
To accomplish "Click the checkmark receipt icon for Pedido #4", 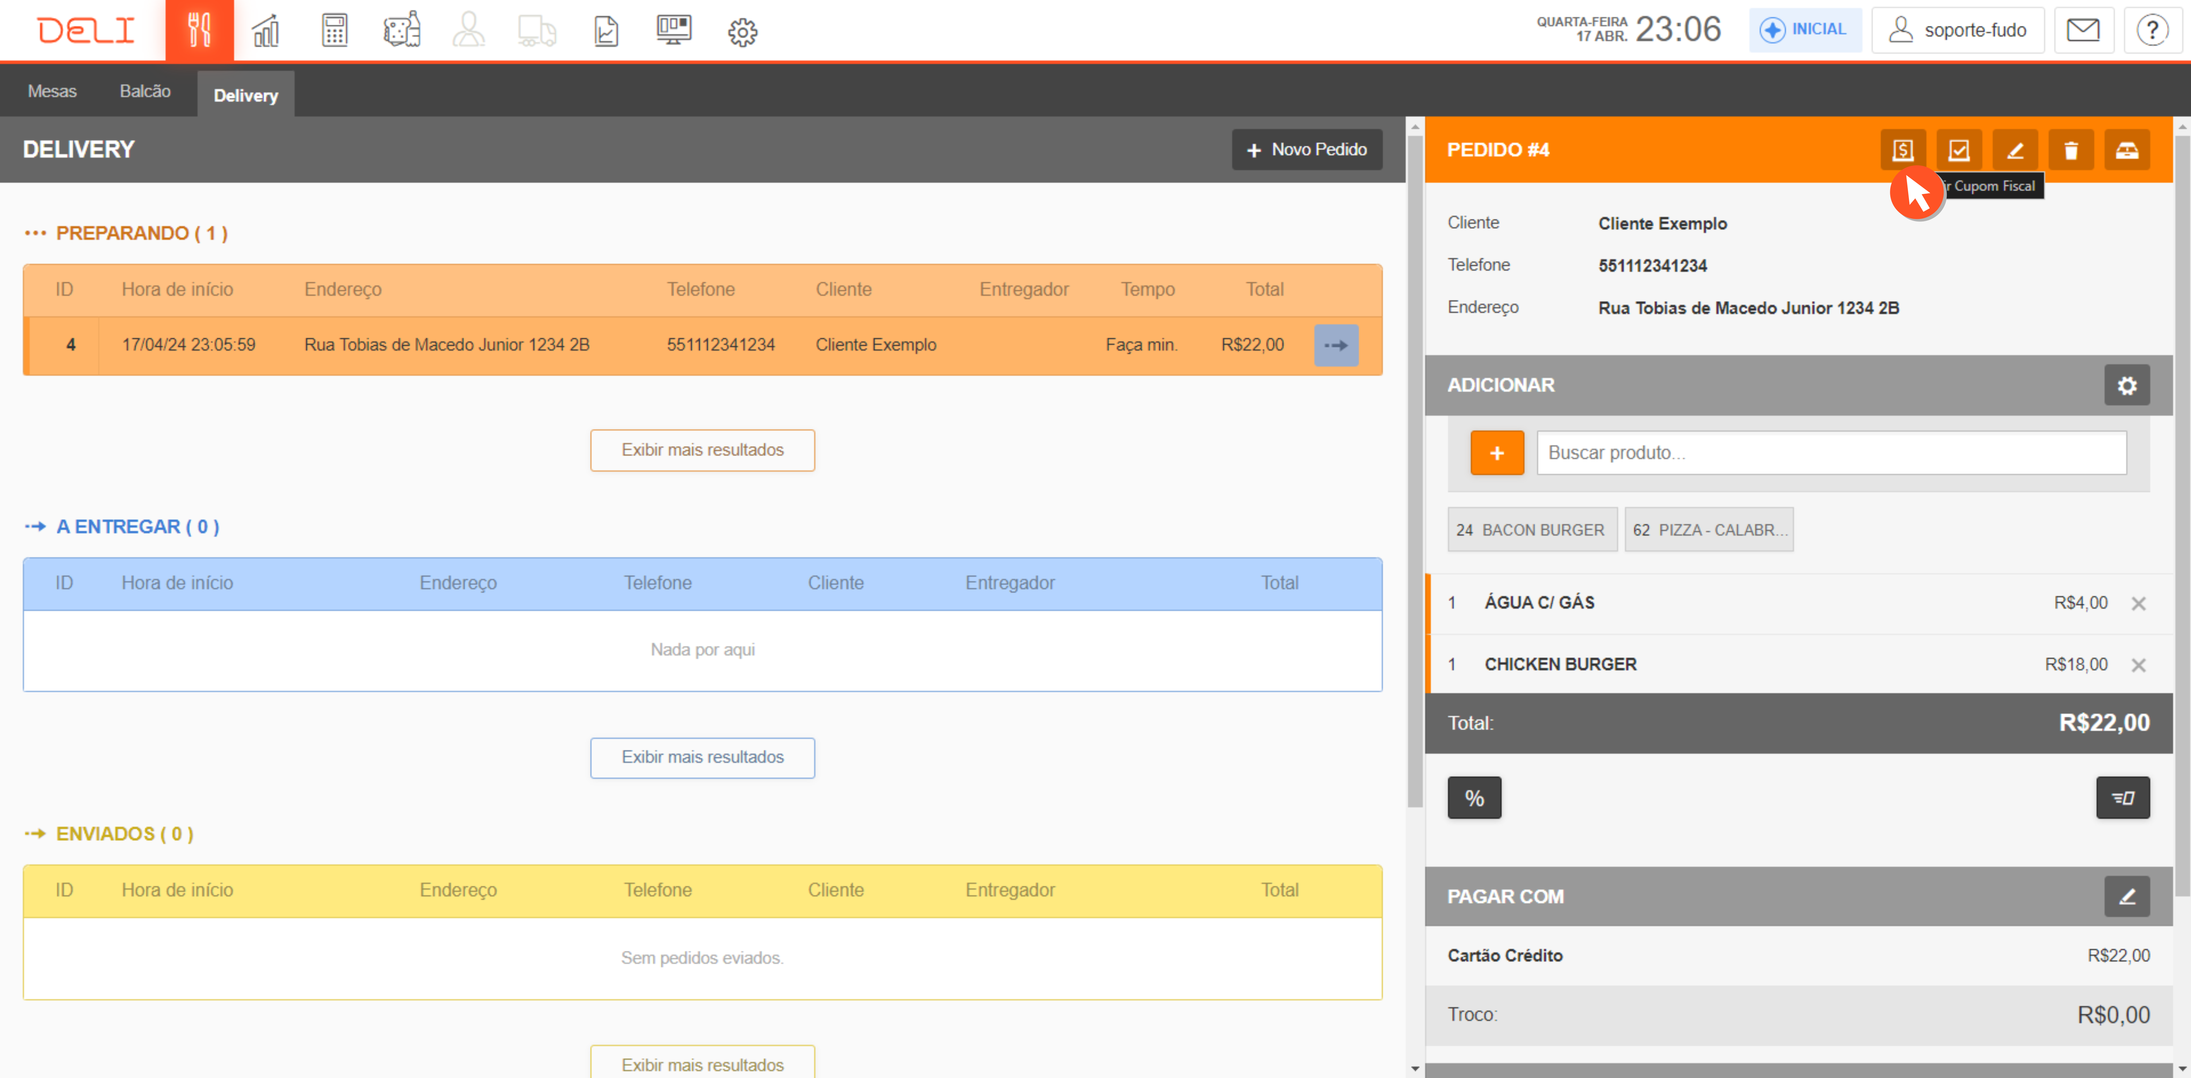I will pyautogui.click(x=1959, y=151).
